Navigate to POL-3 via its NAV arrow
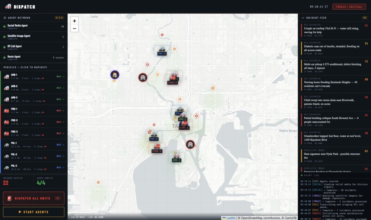This screenshot has width=371, height=220. click(x=60, y=168)
